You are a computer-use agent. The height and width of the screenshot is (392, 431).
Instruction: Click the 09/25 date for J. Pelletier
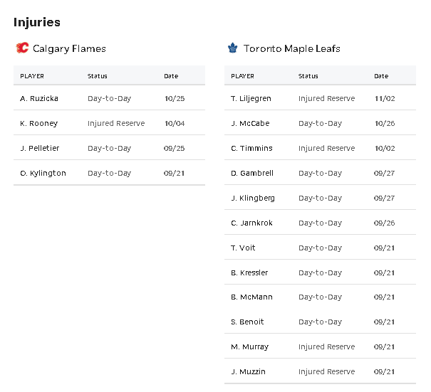(174, 149)
